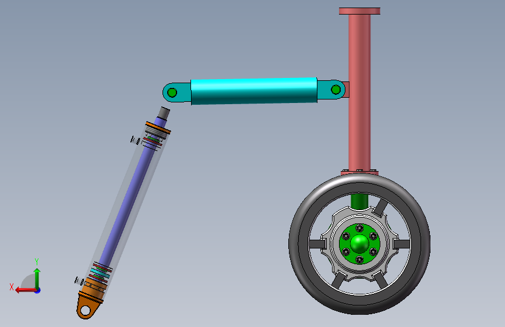Screen dimensions: 505x327
Task: Click the green Y axis arrow of triad
Action: coord(37,278)
